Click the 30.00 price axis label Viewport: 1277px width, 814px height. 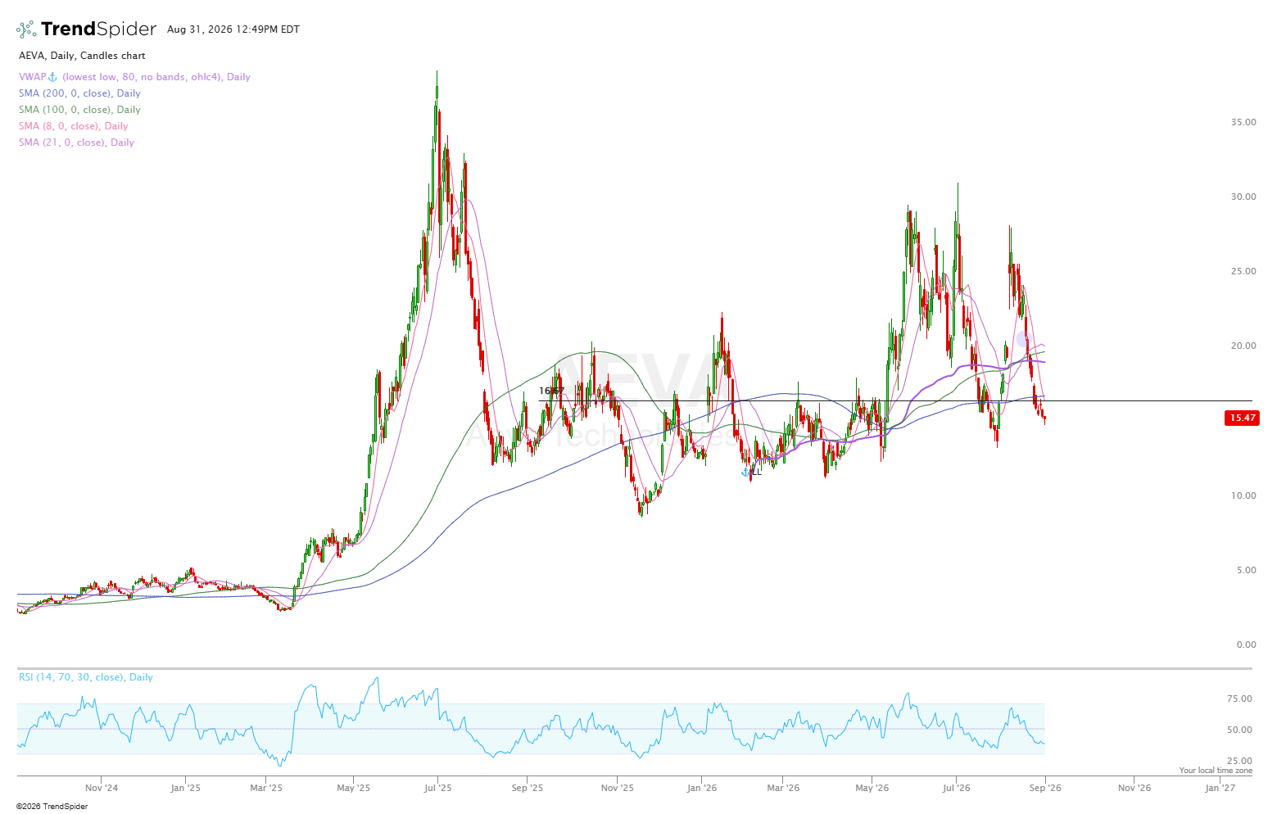(x=1243, y=197)
